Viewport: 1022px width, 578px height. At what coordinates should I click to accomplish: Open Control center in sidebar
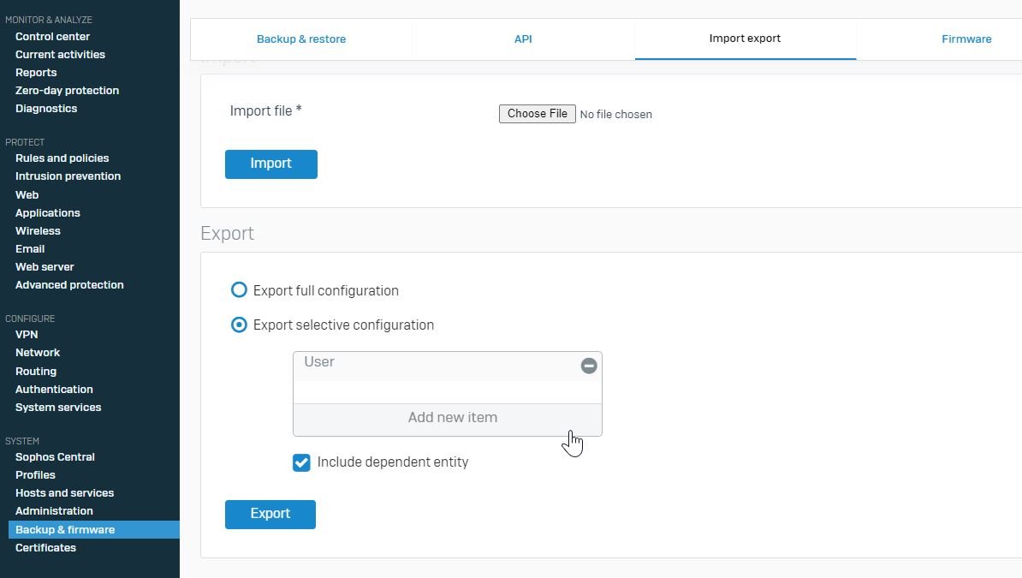pyautogui.click(x=53, y=37)
